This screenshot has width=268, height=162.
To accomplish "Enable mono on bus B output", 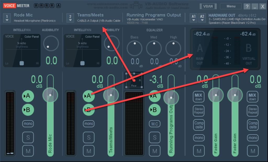I will pos(253,138).
